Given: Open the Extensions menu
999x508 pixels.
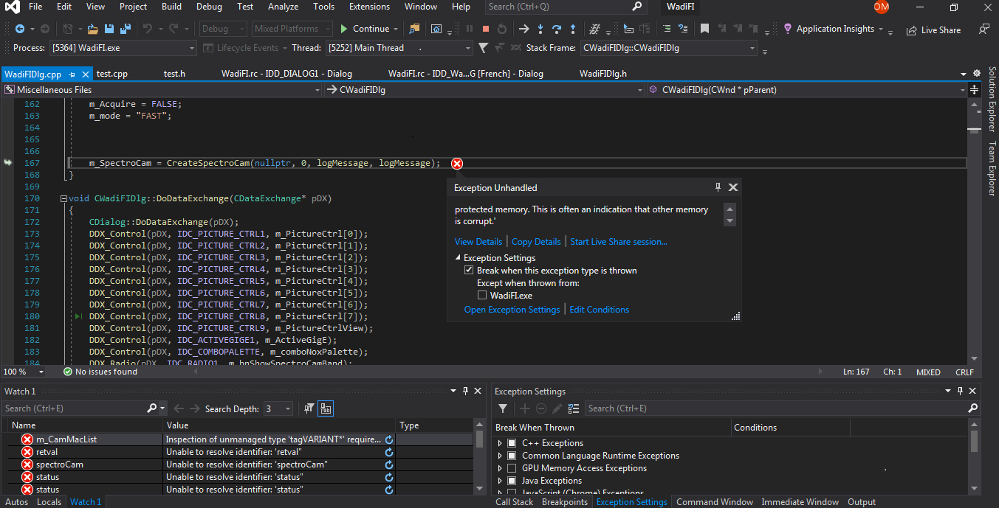Looking at the screenshot, I should 369,7.
